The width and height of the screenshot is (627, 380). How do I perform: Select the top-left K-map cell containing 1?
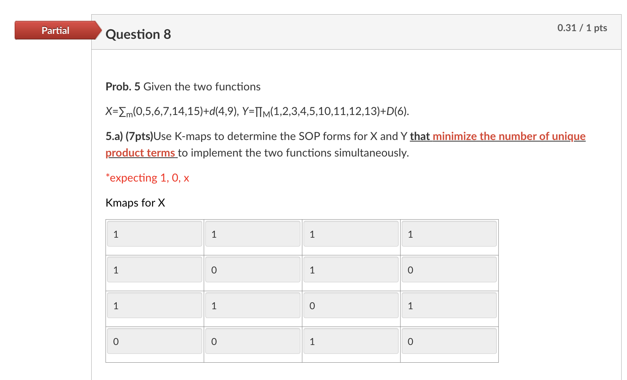(x=154, y=234)
